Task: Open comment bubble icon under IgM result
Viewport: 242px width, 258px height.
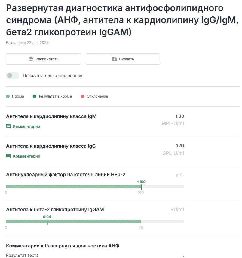Action: pos(8,126)
